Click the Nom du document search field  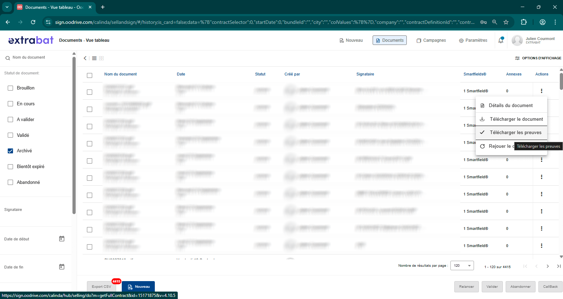coord(39,58)
